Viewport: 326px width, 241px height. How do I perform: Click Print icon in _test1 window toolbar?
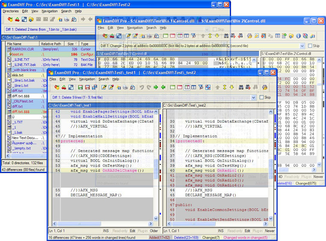[125, 88]
